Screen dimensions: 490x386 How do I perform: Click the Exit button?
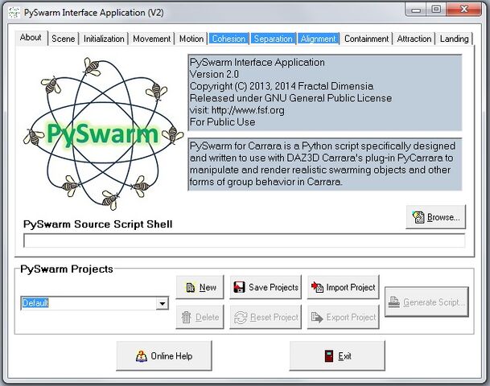pyautogui.click(x=337, y=355)
